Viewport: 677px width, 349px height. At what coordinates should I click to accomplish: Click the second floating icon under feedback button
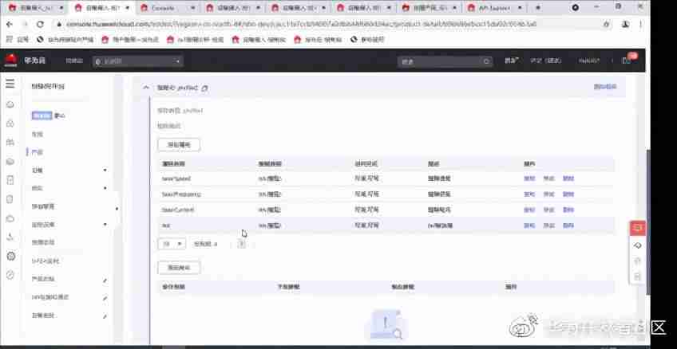(x=638, y=245)
